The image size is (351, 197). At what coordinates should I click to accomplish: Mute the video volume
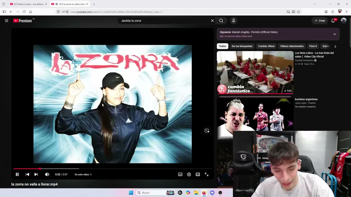(x=47, y=174)
